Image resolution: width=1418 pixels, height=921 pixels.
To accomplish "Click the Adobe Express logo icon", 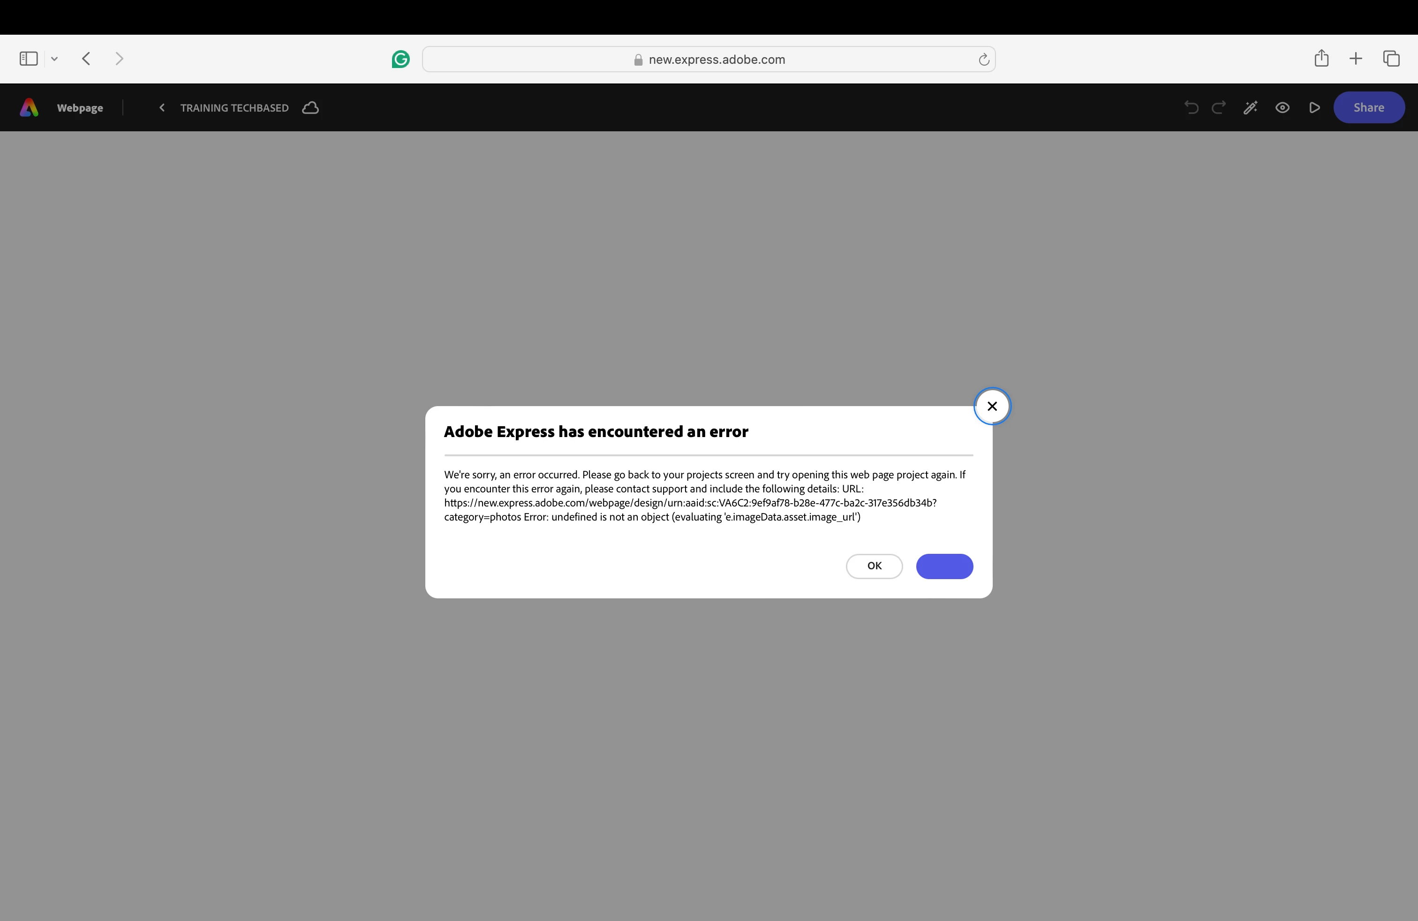I will [x=29, y=108].
